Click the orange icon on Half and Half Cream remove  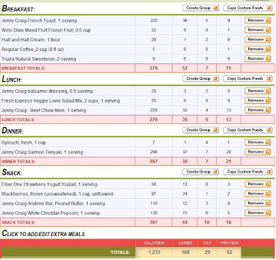click(268, 40)
